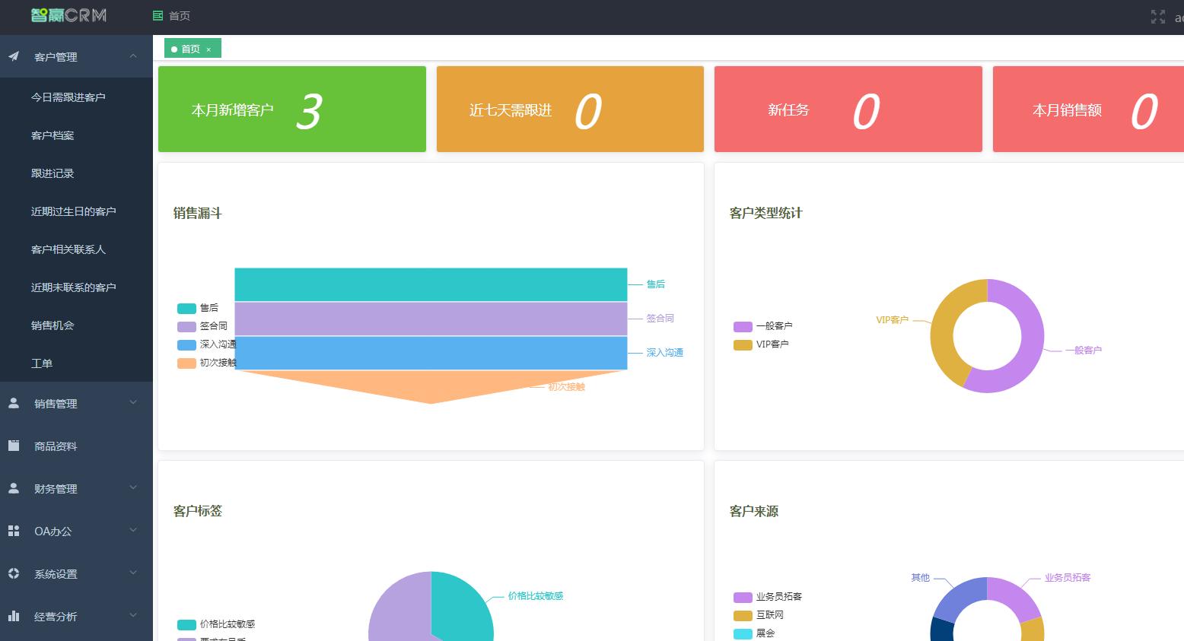Click the purple 业务员拓客 donut slice
1184x641 pixels.
click(1016, 597)
